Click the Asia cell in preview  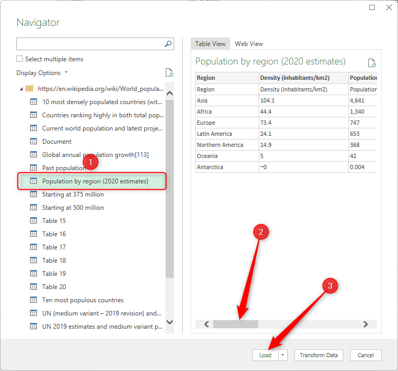click(x=227, y=100)
